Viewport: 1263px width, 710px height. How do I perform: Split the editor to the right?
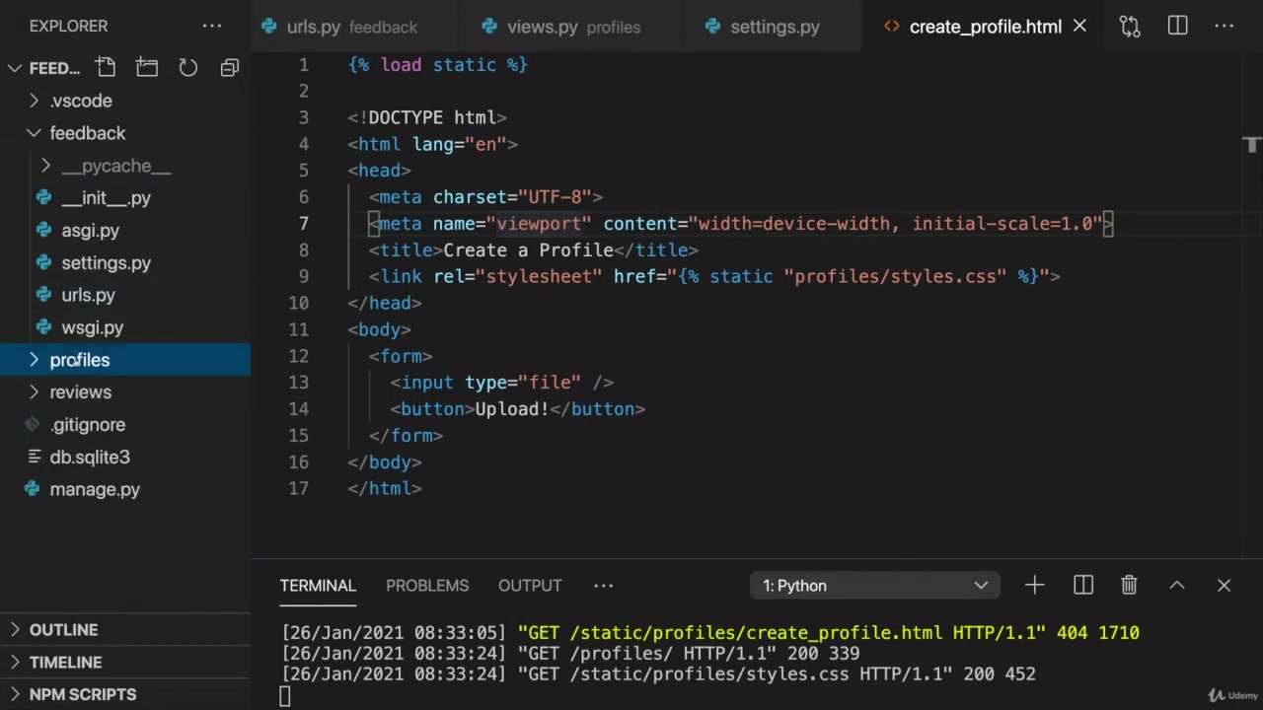(1177, 27)
